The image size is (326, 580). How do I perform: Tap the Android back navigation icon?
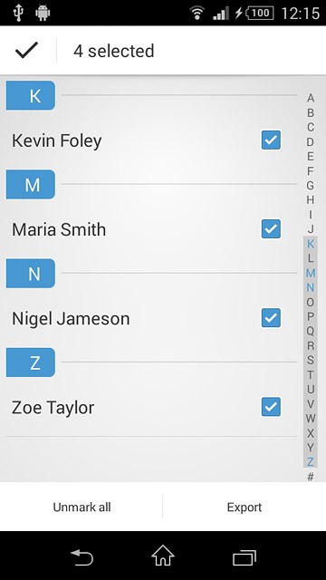pos(81,557)
